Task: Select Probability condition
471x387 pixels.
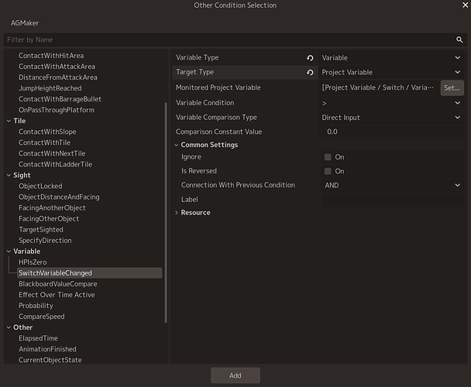Action: tap(36, 306)
